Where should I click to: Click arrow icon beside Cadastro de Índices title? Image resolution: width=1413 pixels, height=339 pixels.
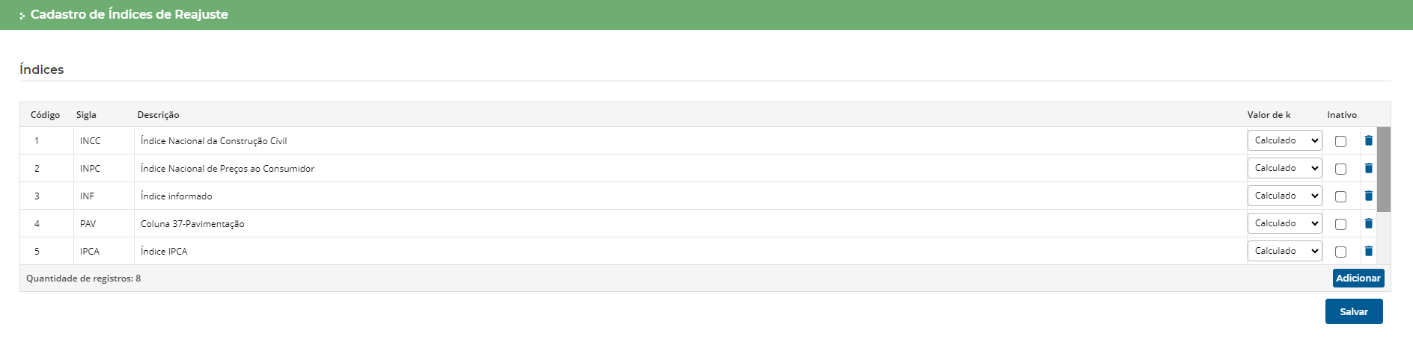[22, 16]
